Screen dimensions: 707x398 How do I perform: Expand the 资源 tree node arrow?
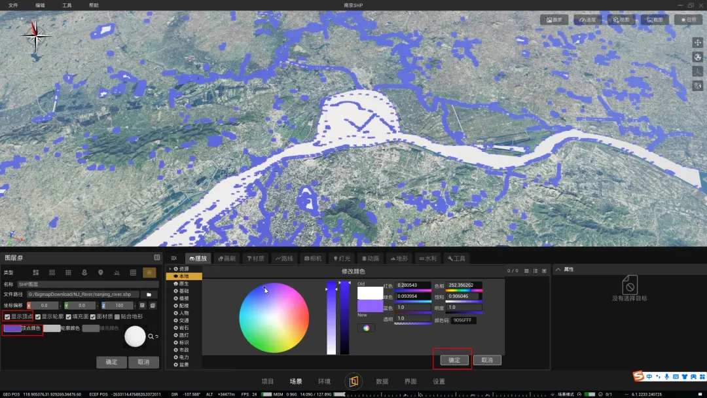pyautogui.click(x=170, y=268)
